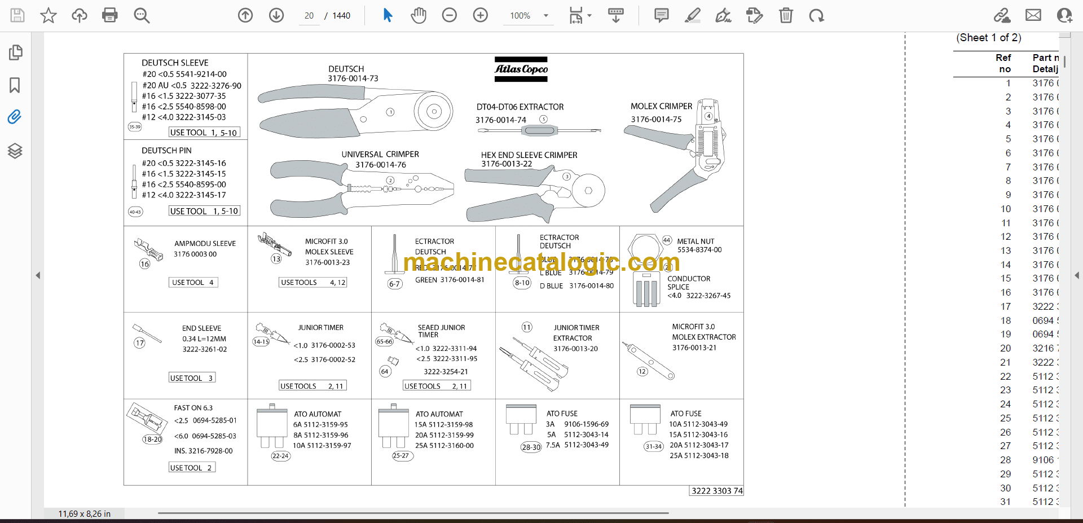Upload the file to cloud storage
1083x523 pixels.
click(80, 15)
